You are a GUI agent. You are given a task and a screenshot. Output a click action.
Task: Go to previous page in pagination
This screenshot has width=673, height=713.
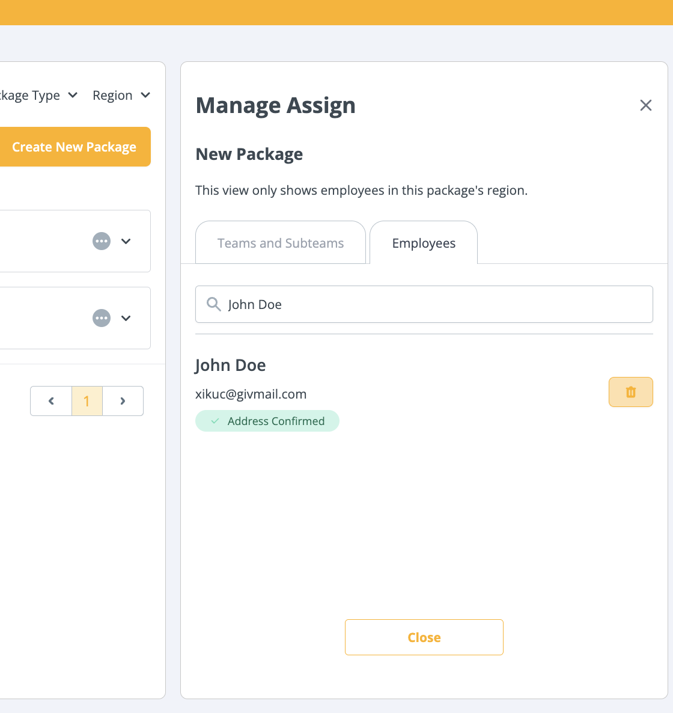coord(51,401)
